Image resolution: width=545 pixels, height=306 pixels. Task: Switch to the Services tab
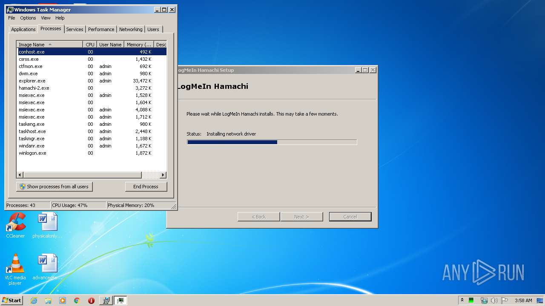click(75, 29)
